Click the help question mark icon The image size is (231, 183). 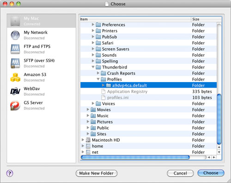(x=10, y=173)
